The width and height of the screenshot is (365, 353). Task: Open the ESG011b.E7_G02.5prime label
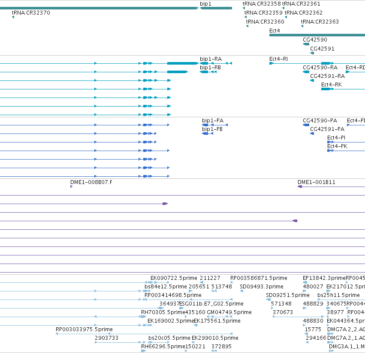[x=211, y=304]
